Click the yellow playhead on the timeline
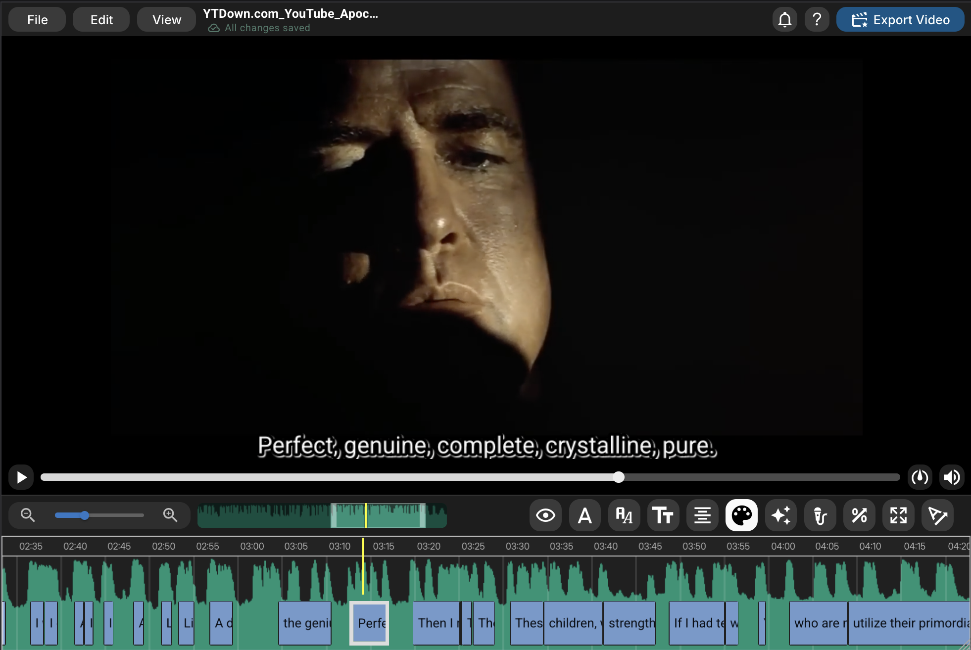This screenshot has height=650, width=971. coord(363,566)
